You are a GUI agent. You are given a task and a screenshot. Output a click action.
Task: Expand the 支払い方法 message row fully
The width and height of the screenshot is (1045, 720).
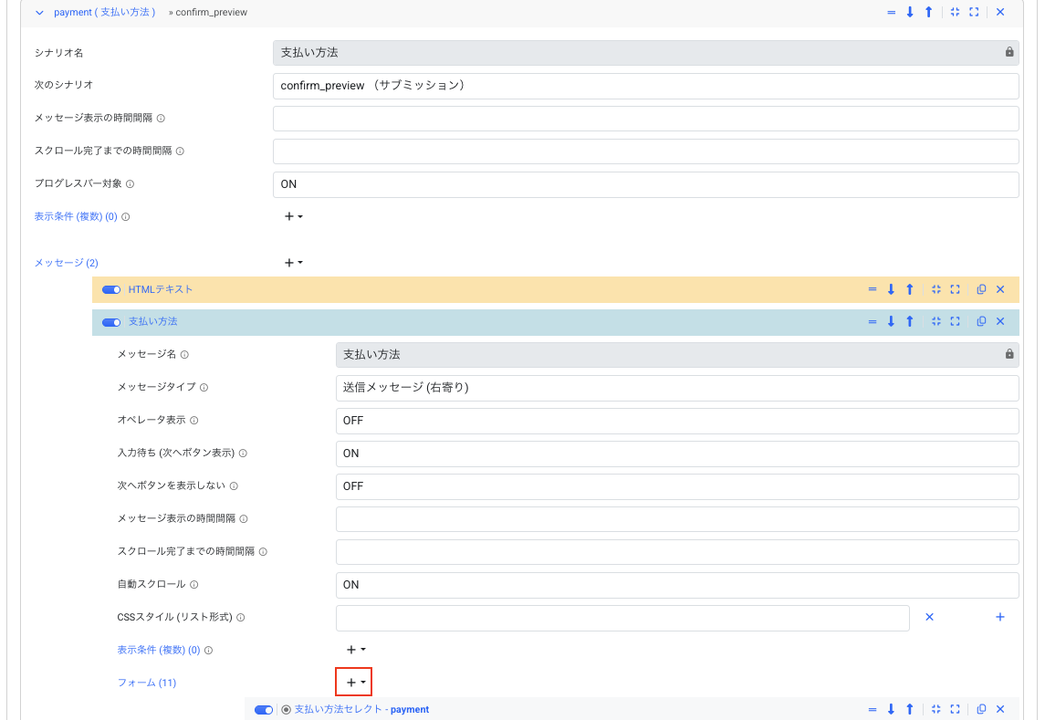(x=955, y=321)
